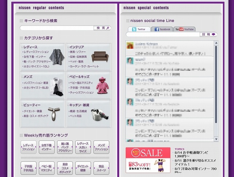Image resolution: width=234 pixels, height=177 pixels.
Task: Select 婦人靴バッグアクセサリー ranking button
Action: pyautogui.click(x=65, y=147)
